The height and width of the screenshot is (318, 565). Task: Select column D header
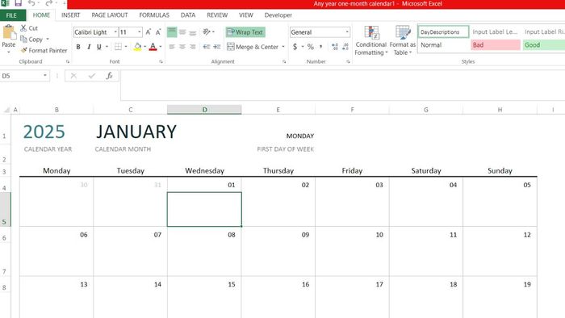(x=204, y=110)
